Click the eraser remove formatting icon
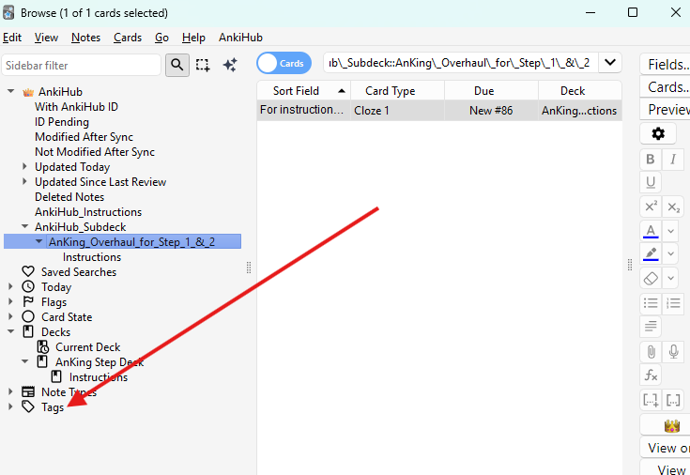This screenshot has height=475, width=690. click(651, 279)
